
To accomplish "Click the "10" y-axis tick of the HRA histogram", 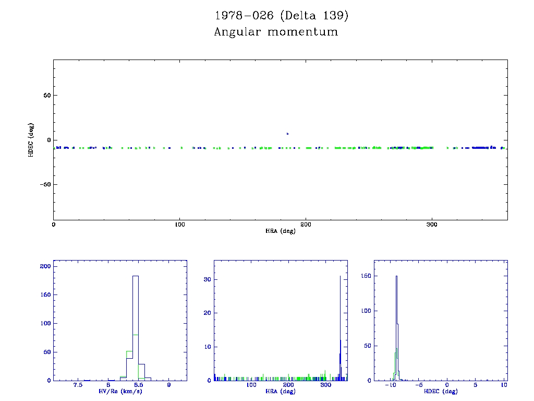I will 207,347.
